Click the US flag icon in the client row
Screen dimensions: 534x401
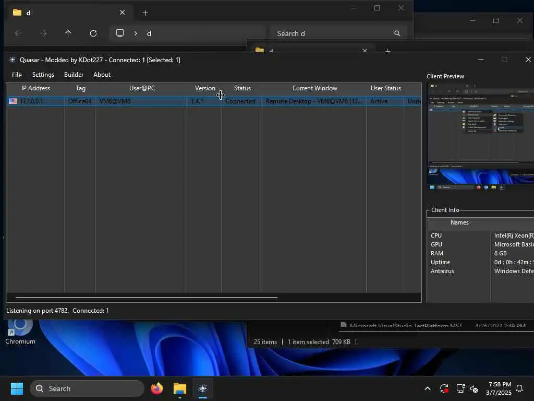point(13,101)
